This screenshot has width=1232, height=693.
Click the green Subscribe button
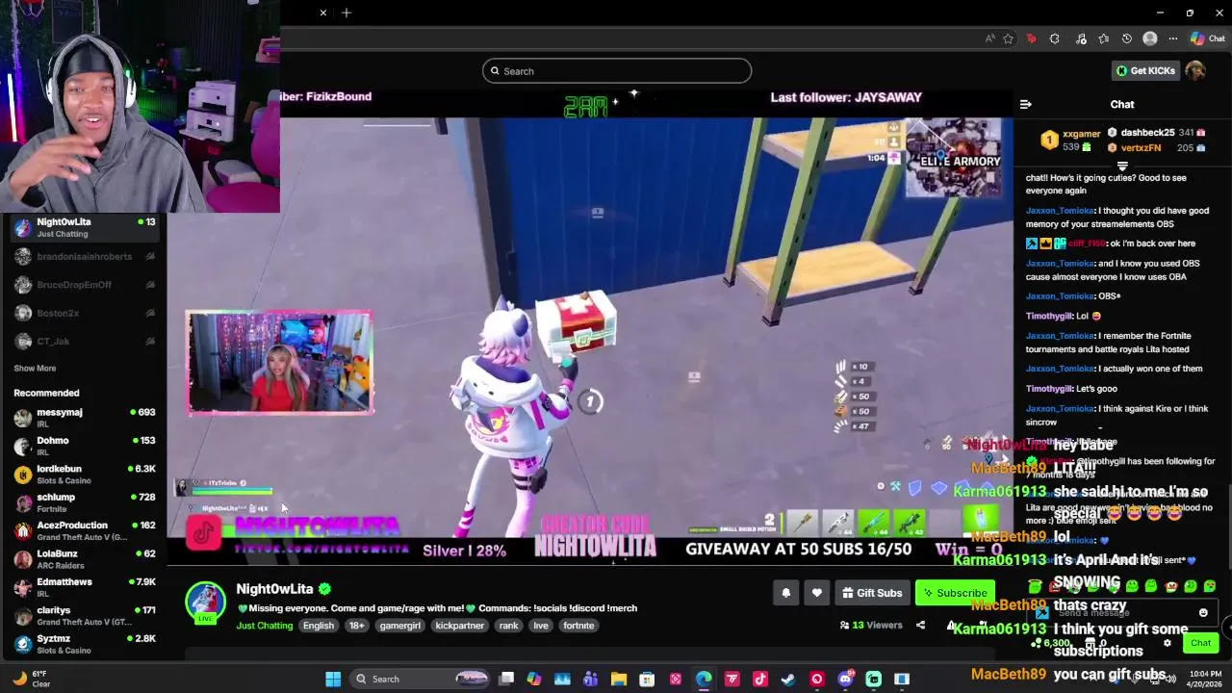(x=954, y=593)
